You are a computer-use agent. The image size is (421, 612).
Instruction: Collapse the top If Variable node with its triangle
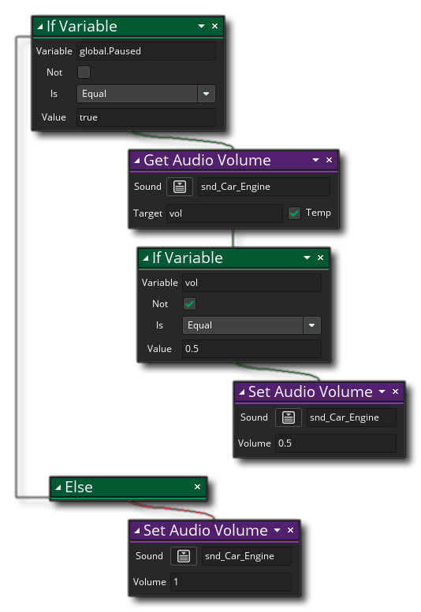click(x=40, y=27)
